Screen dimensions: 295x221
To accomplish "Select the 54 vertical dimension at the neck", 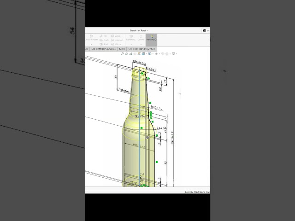I will (x=116, y=77).
